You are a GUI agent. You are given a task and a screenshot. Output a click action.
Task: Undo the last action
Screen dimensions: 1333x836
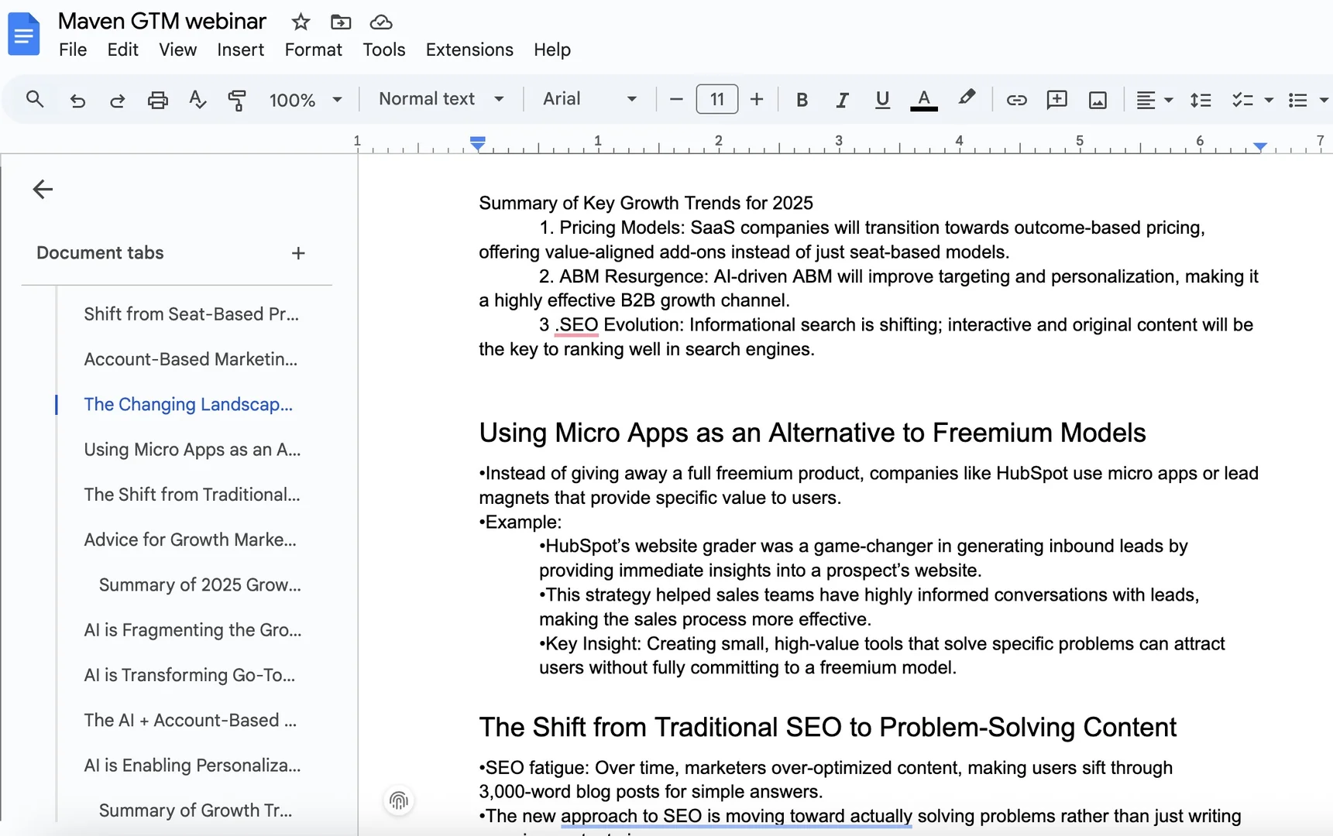[77, 100]
